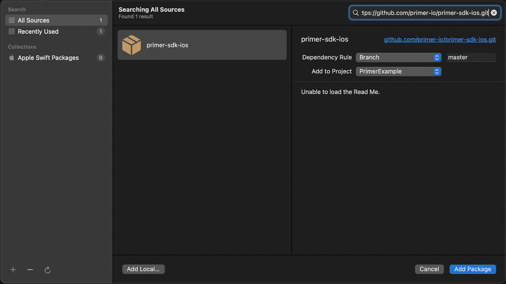Click the Add Local... button
Image resolution: width=506 pixels, height=284 pixels.
[143, 269]
